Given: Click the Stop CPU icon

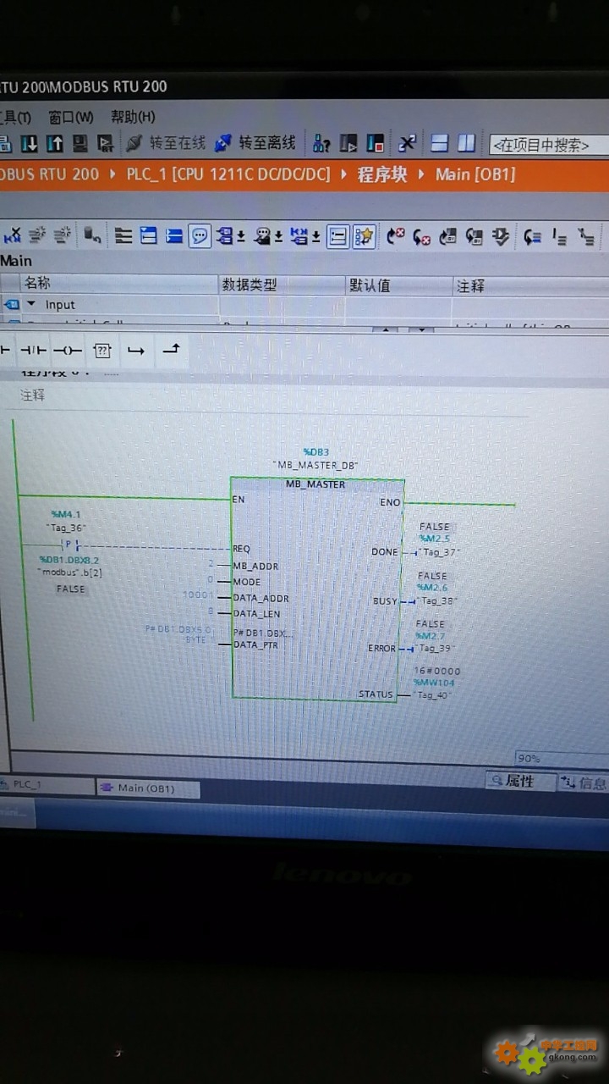Looking at the screenshot, I should [x=376, y=144].
